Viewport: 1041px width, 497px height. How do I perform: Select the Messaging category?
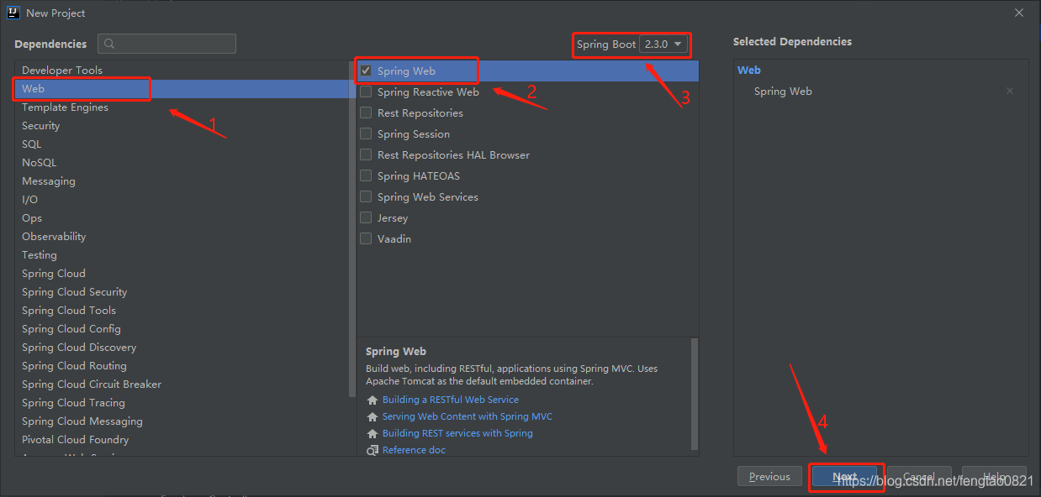(x=182, y=181)
